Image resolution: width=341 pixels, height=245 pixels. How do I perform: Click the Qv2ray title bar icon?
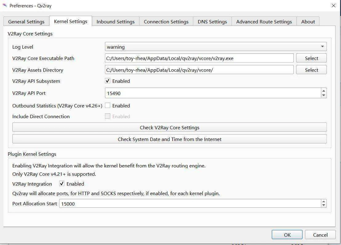(5, 5)
